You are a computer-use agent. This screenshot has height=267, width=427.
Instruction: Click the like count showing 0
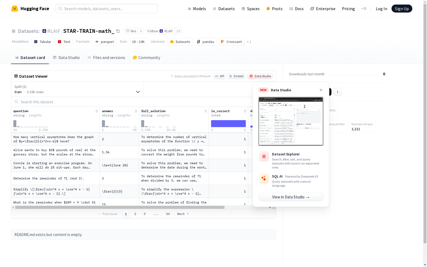(141, 31)
